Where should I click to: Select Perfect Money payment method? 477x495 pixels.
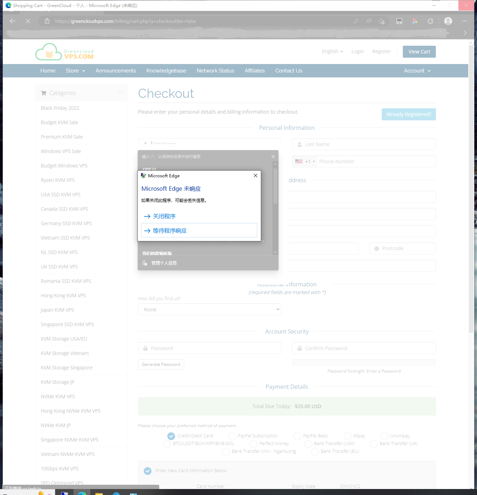253,444
